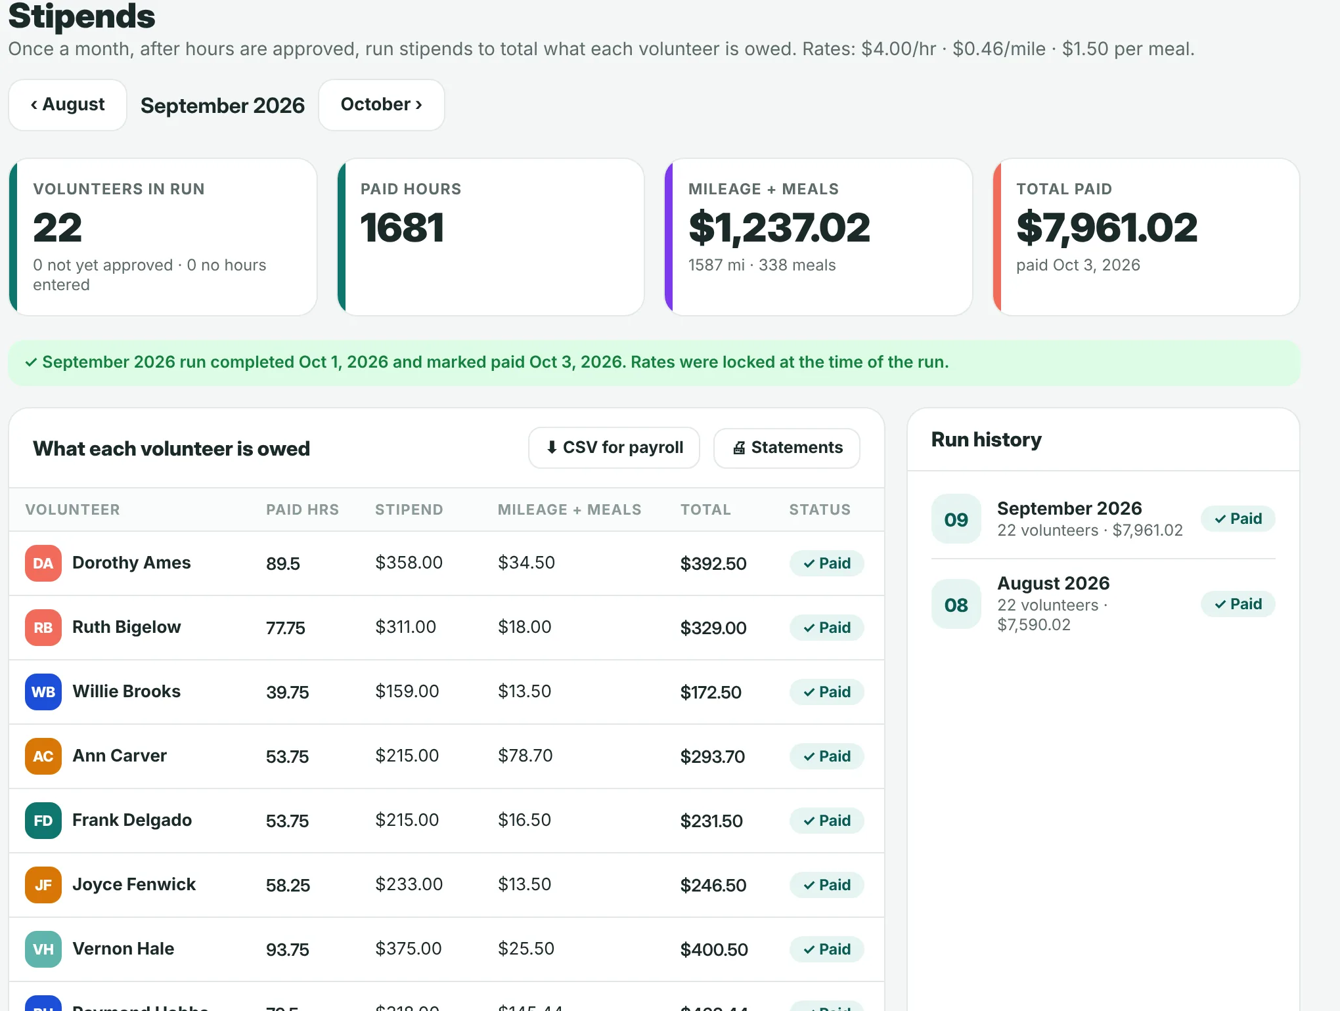Select Ruth Bigelow name
The height and width of the screenshot is (1011, 1340).
(x=126, y=627)
